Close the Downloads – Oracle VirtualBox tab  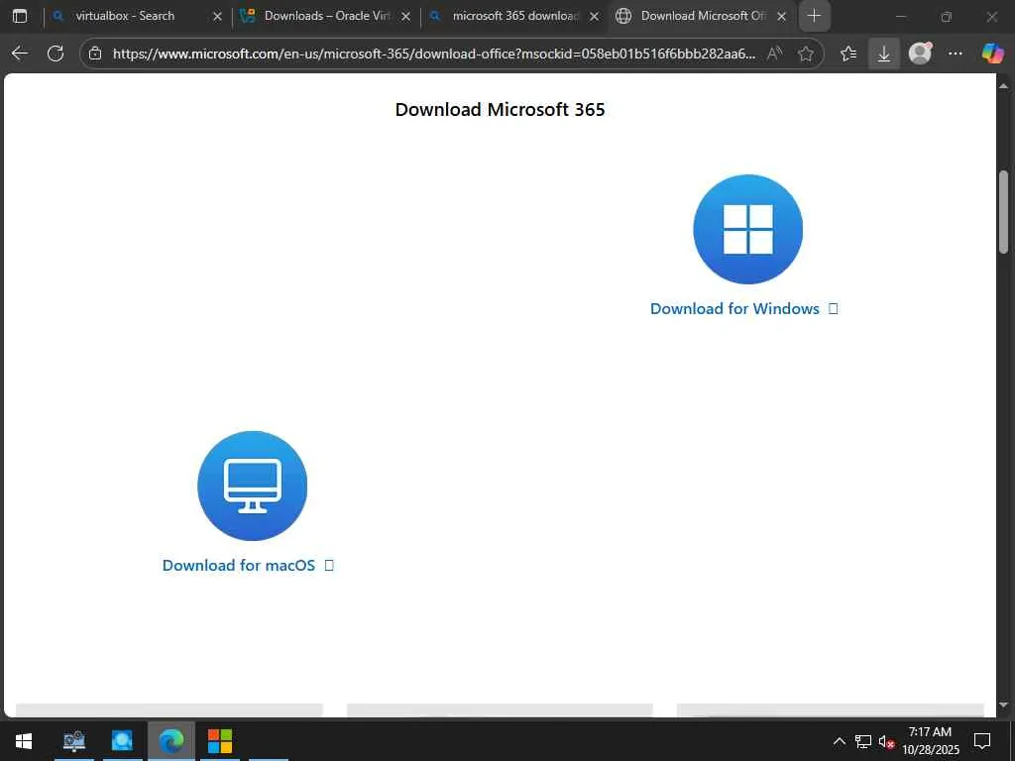point(405,17)
